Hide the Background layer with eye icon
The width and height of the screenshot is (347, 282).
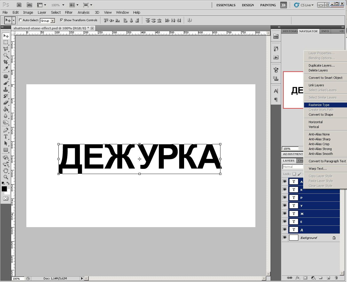[x=285, y=237]
